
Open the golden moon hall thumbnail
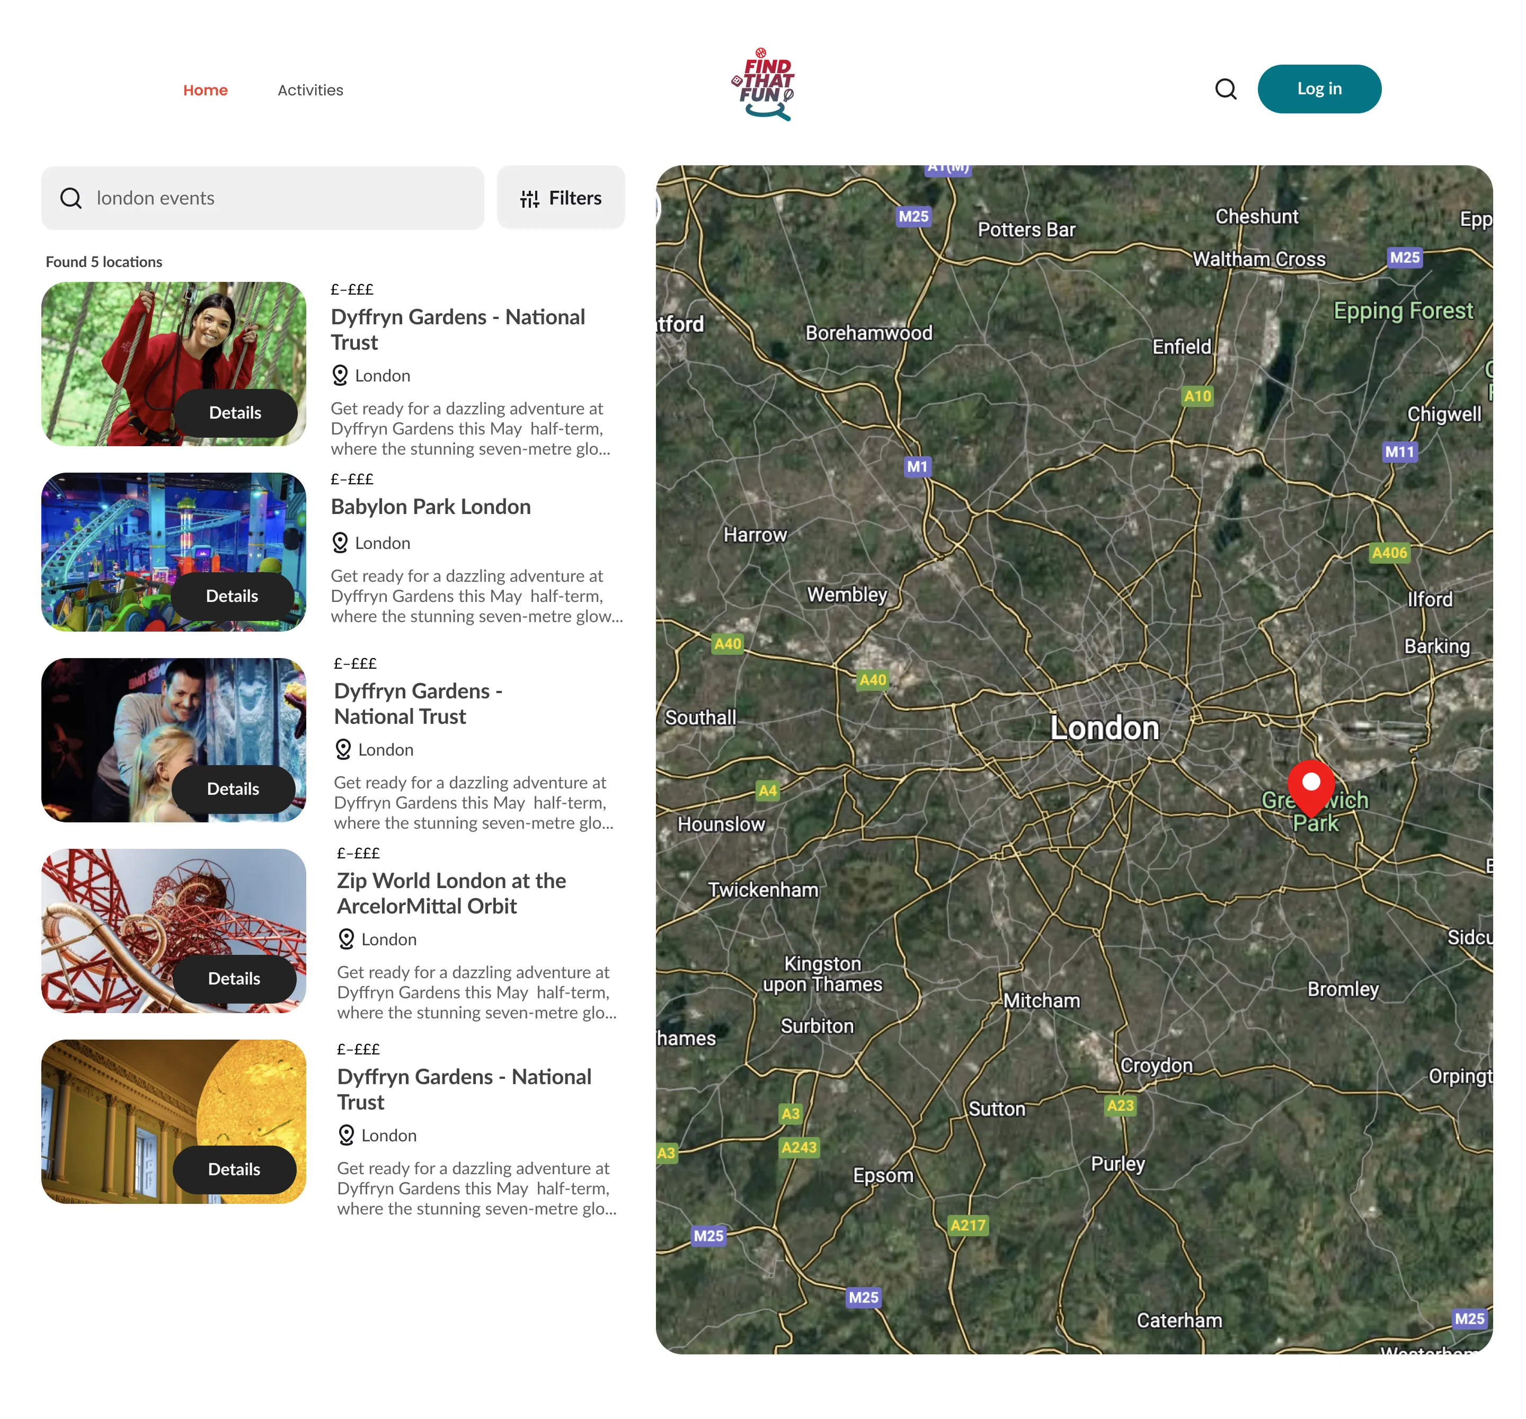coord(173,1121)
